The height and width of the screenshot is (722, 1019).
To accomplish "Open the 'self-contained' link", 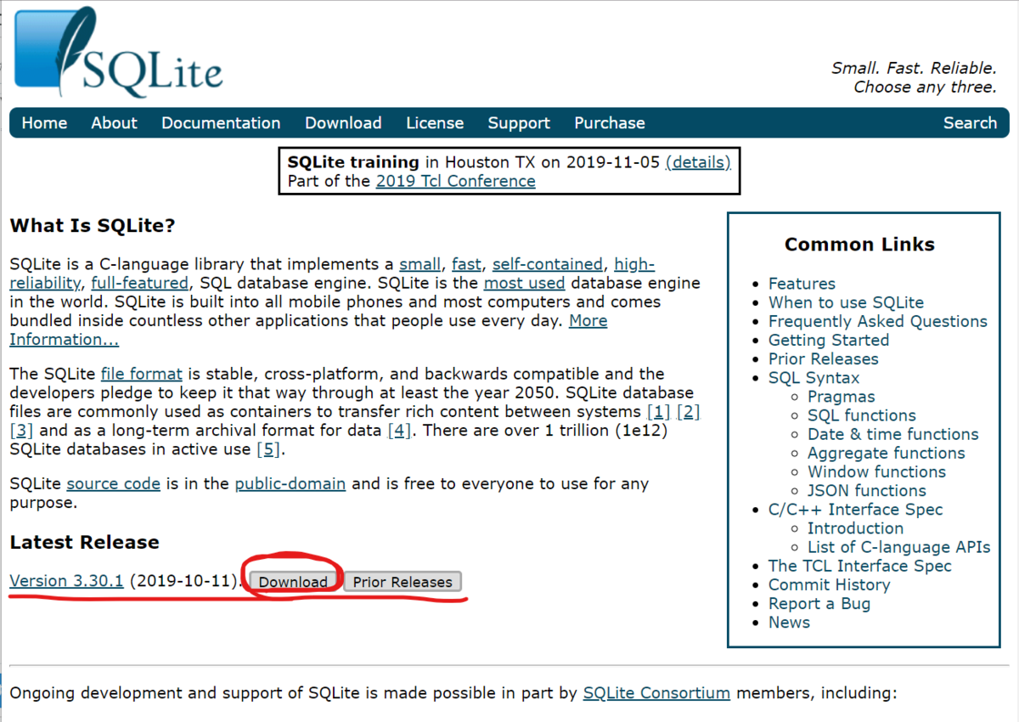I will click(x=548, y=264).
